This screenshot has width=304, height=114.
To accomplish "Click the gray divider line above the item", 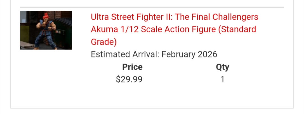I will pos(152,7).
